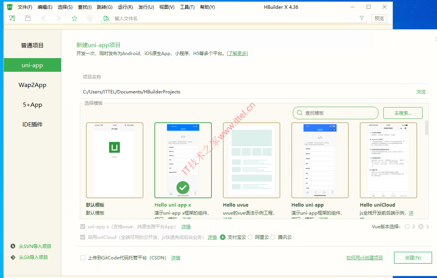Image resolution: width=437 pixels, height=278 pixels.
Task: Focus the 输入文件名 file search field
Action: tap(234, 18)
